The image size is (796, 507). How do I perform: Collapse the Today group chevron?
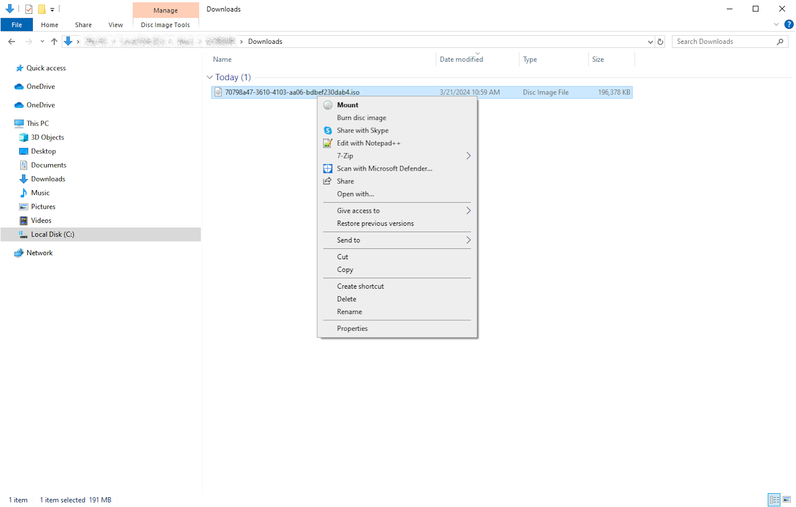pos(209,77)
